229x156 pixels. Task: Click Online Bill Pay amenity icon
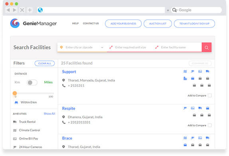(x=15, y=138)
